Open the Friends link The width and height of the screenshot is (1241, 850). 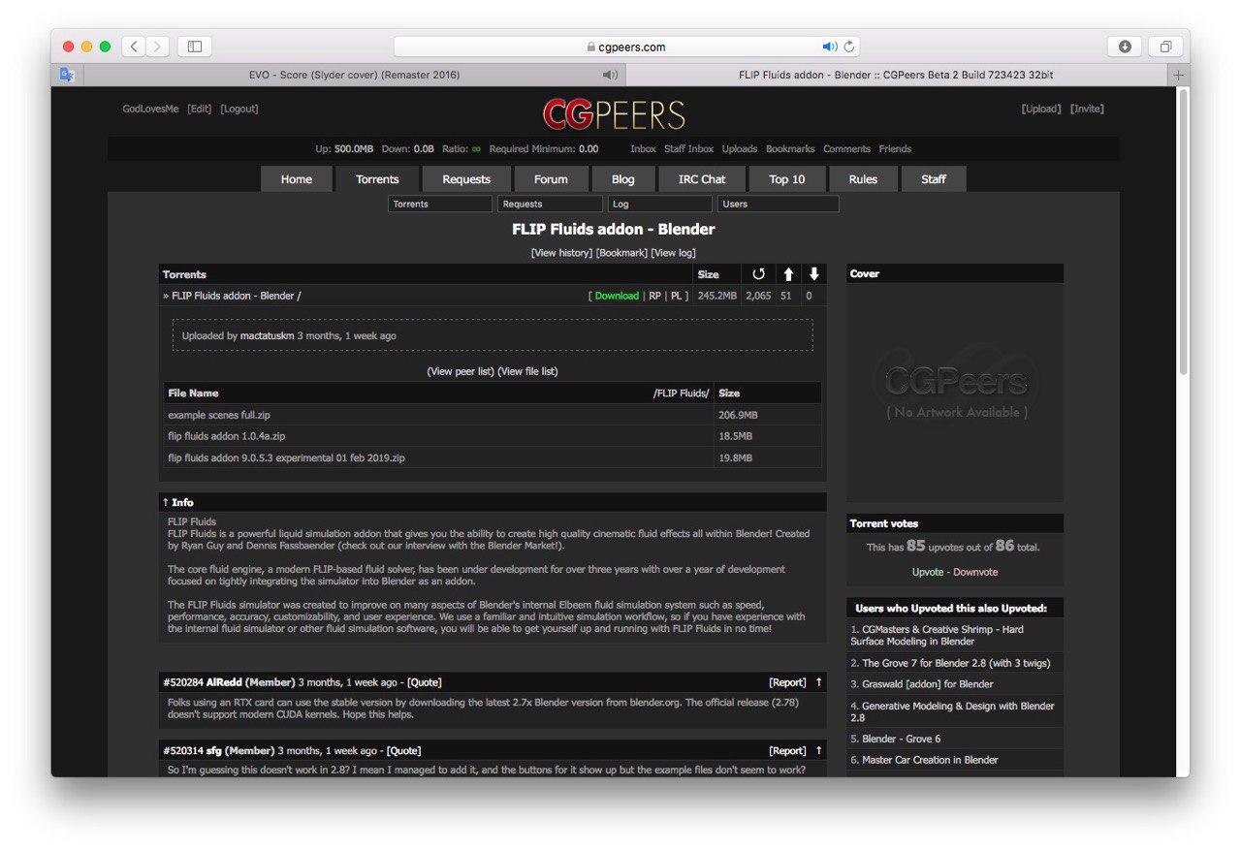pos(895,149)
